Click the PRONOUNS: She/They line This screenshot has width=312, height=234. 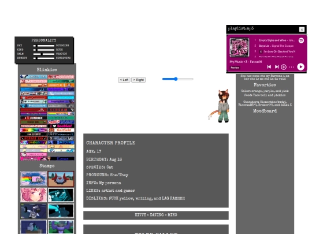point(107,175)
